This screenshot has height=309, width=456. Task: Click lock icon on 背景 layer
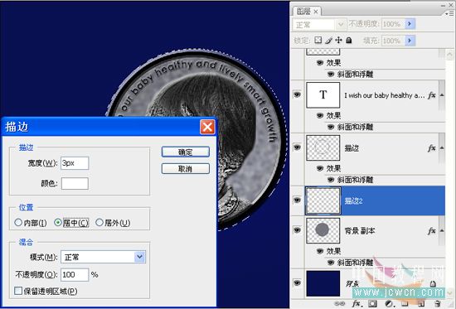(433, 283)
